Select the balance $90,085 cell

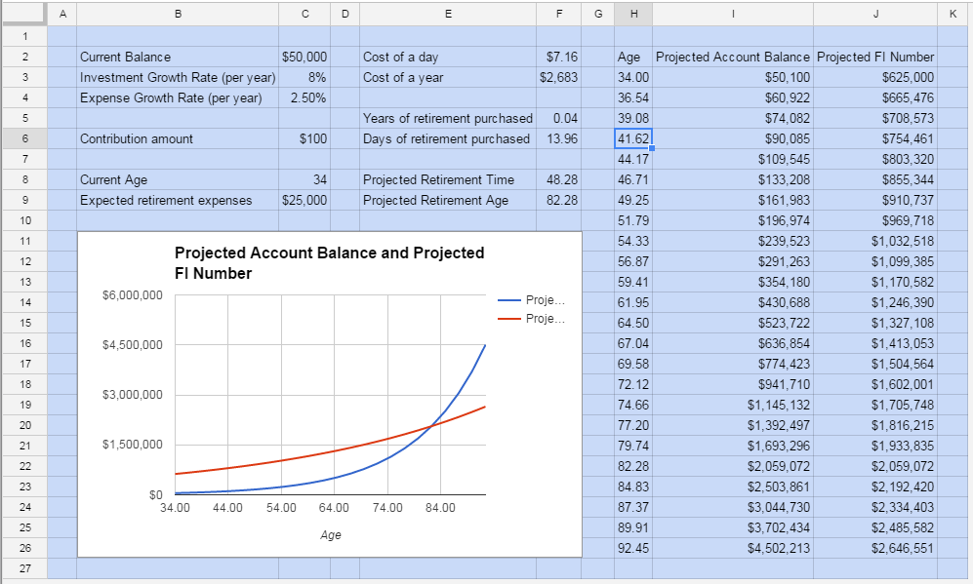pyautogui.click(x=733, y=138)
